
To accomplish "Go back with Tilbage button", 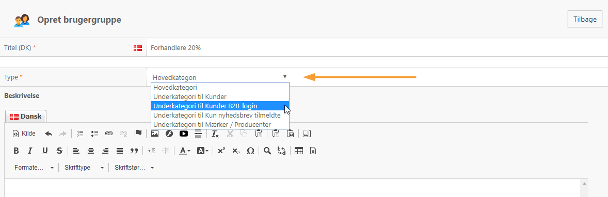I will pyautogui.click(x=585, y=20).
